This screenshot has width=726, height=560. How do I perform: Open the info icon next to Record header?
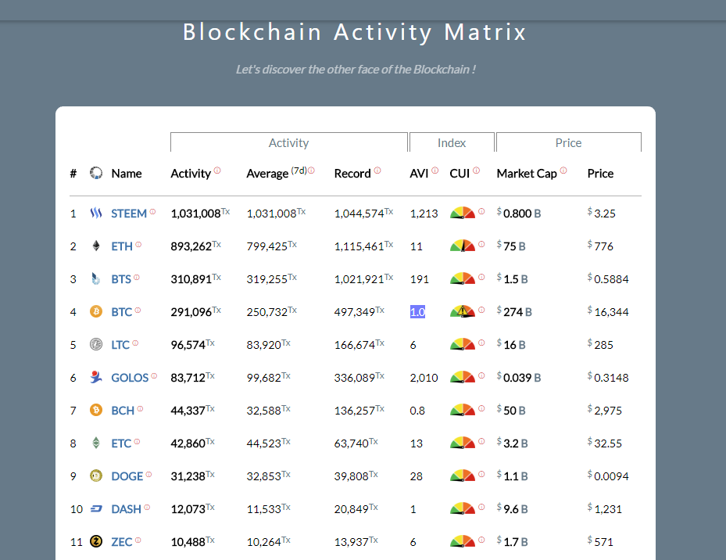coord(377,171)
